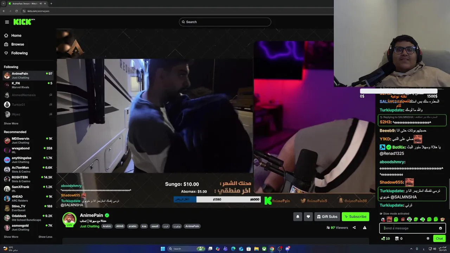The width and height of the screenshot is (450, 253).
Task: Open asmongold recommended channel
Action: click(28, 227)
